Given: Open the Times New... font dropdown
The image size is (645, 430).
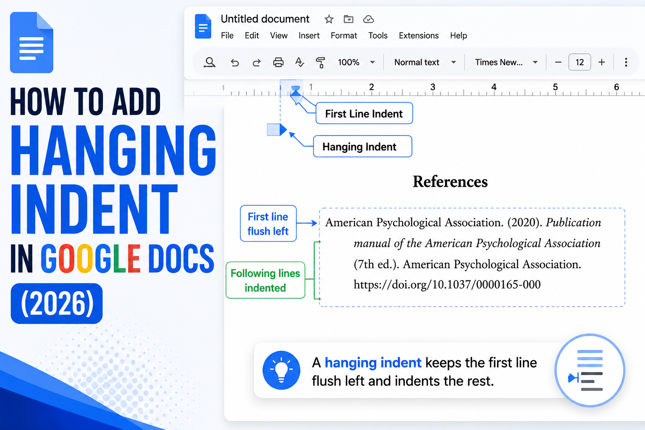Looking at the screenshot, I should pos(506,62).
